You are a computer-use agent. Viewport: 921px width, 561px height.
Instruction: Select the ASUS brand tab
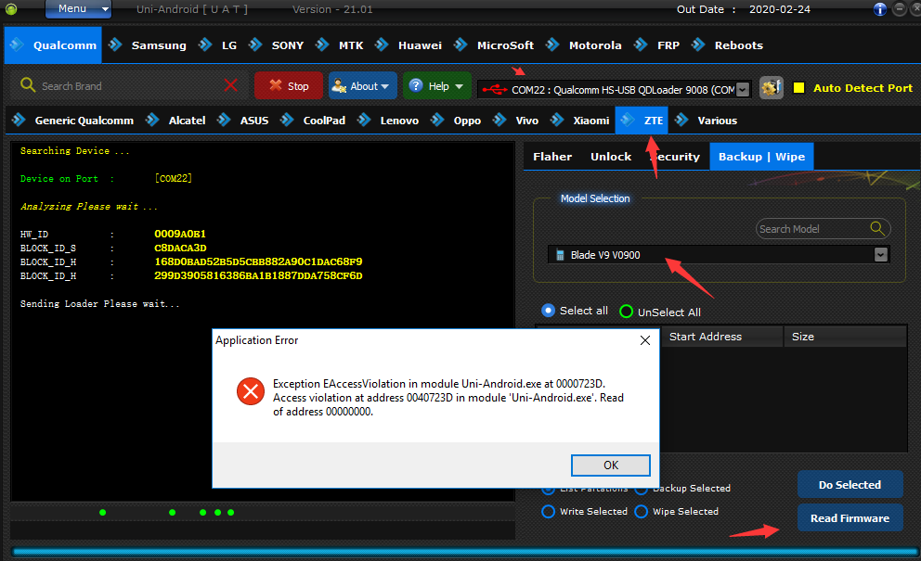(x=243, y=121)
